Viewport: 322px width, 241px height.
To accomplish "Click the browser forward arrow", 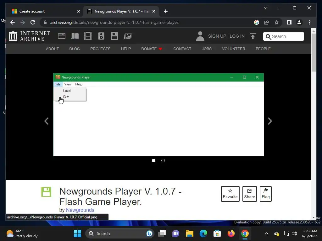I will (x=23, y=22).
